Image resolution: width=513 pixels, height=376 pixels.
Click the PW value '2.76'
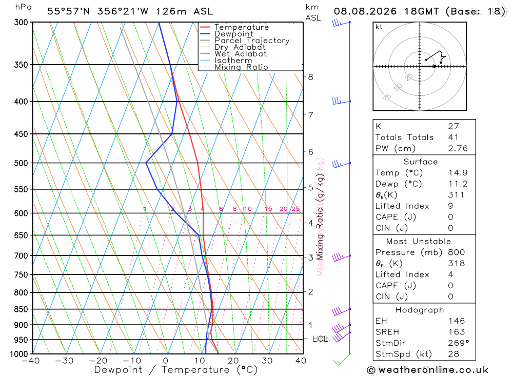tap(458, 149)
